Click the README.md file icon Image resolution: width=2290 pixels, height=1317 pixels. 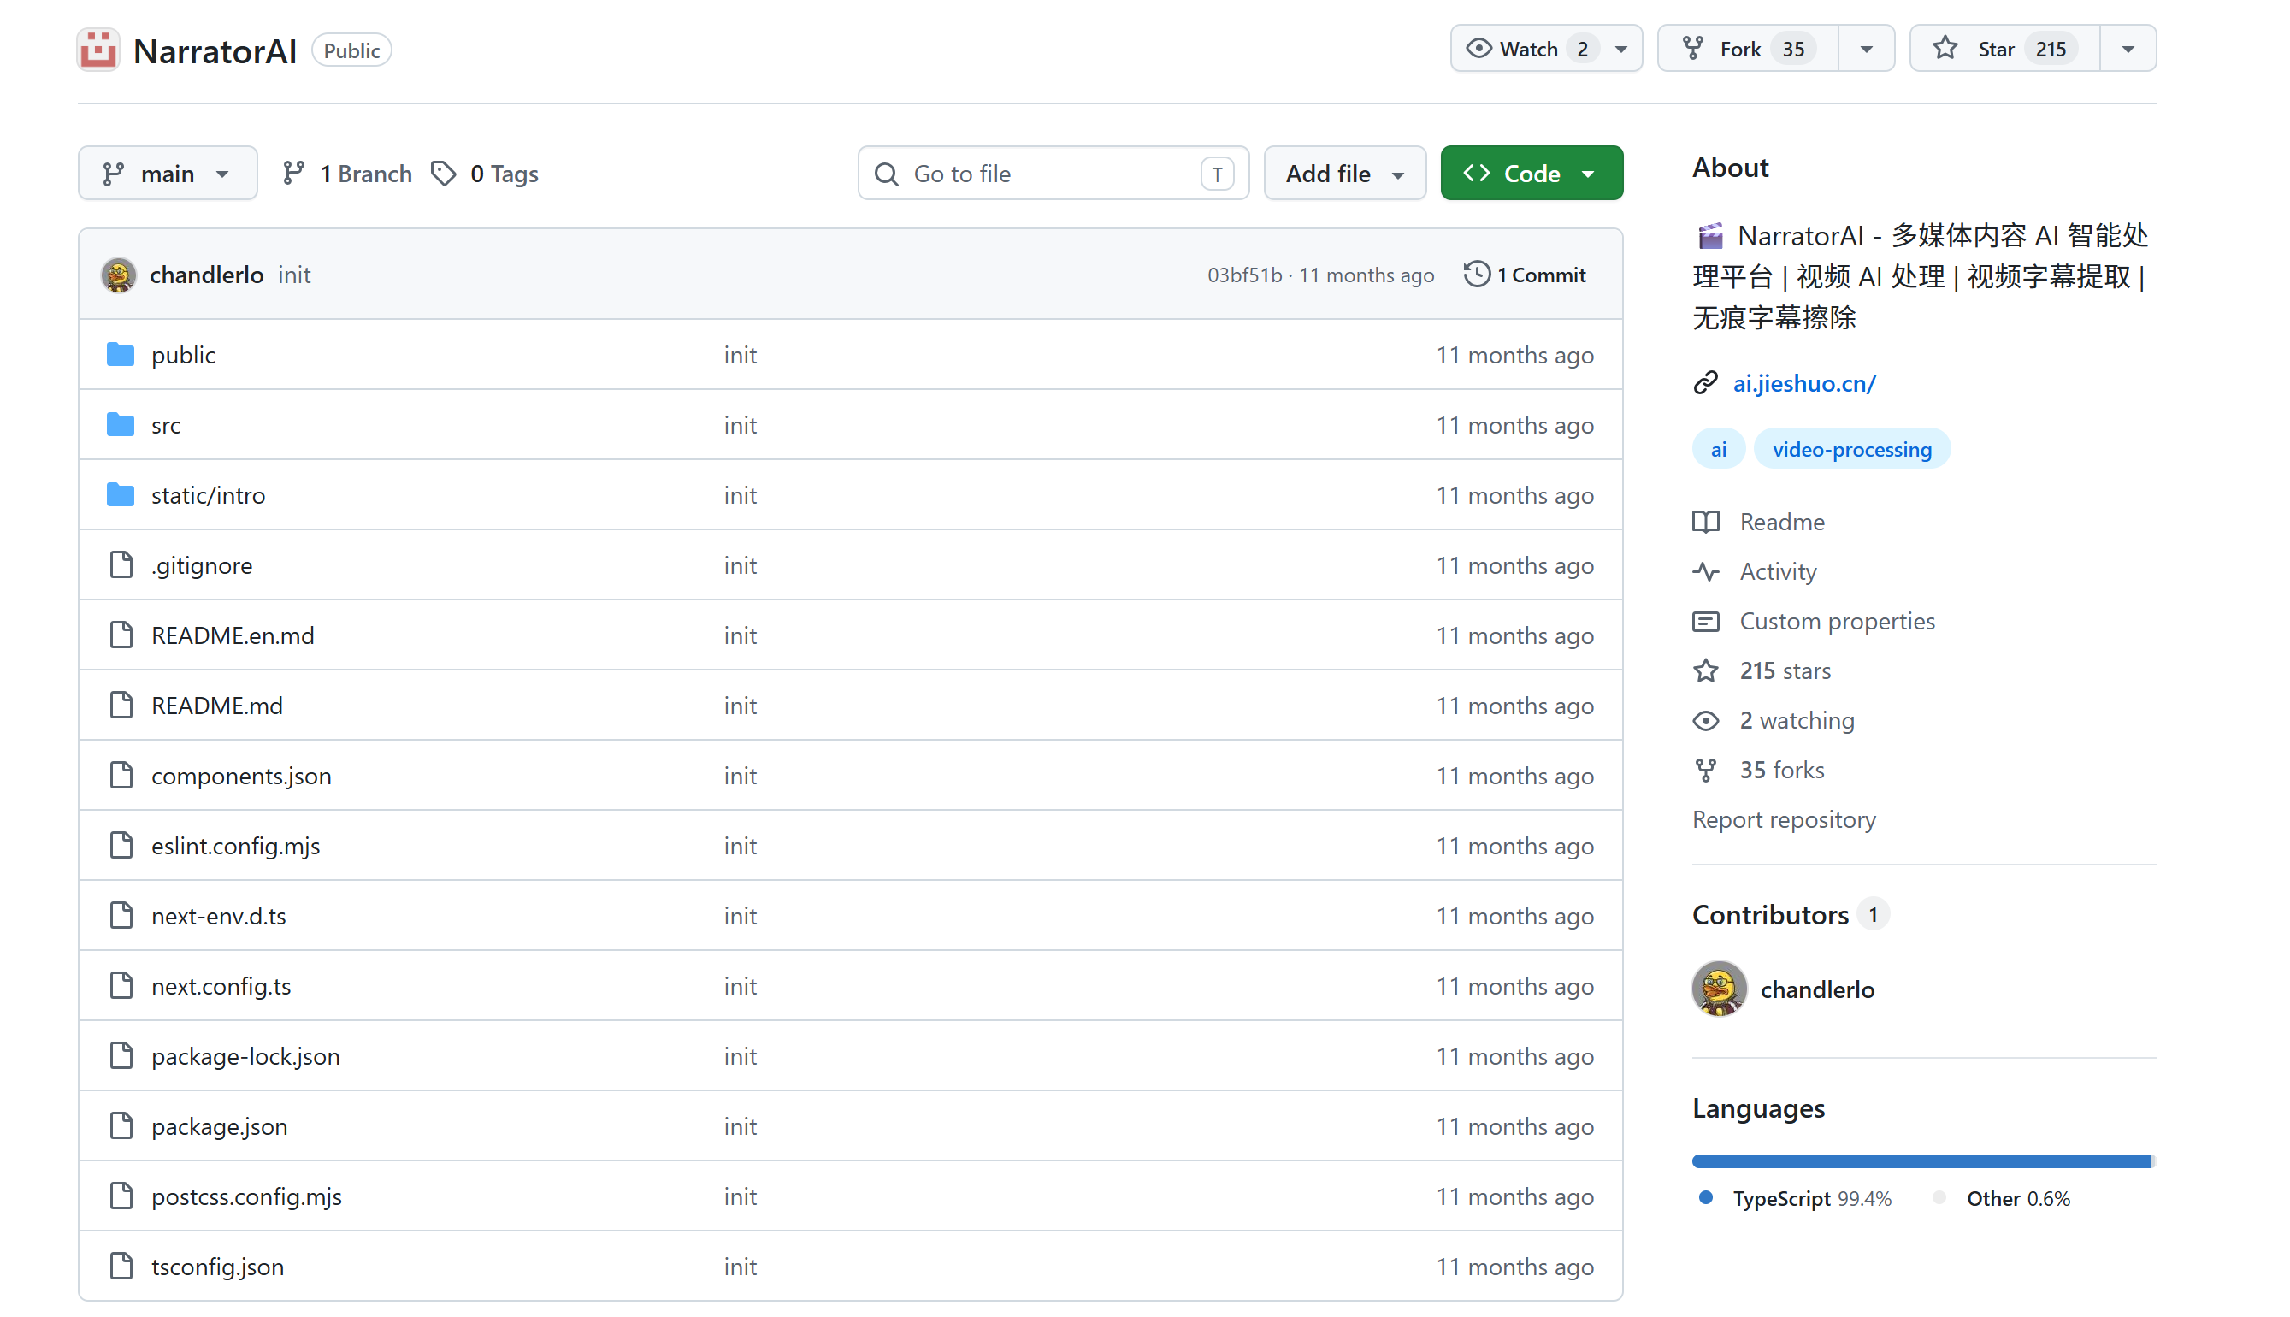(x=121, y=706)
